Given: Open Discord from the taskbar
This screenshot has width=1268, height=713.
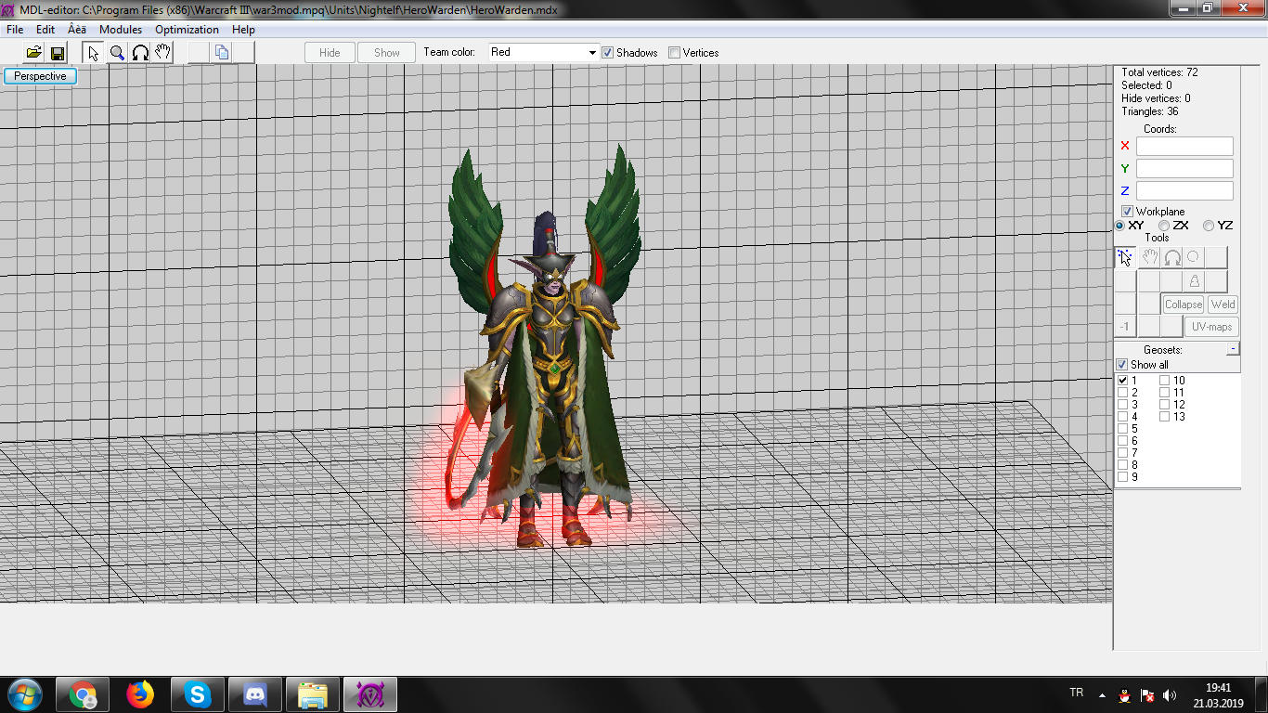Looking at the screenshot, I should (255, 694).
